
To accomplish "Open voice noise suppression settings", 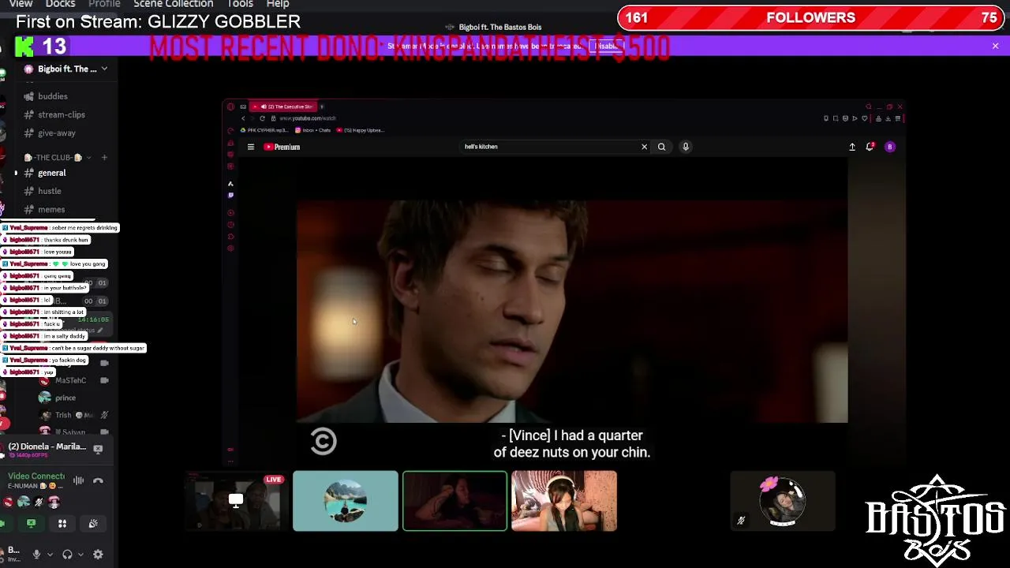I will coord(78,480).
